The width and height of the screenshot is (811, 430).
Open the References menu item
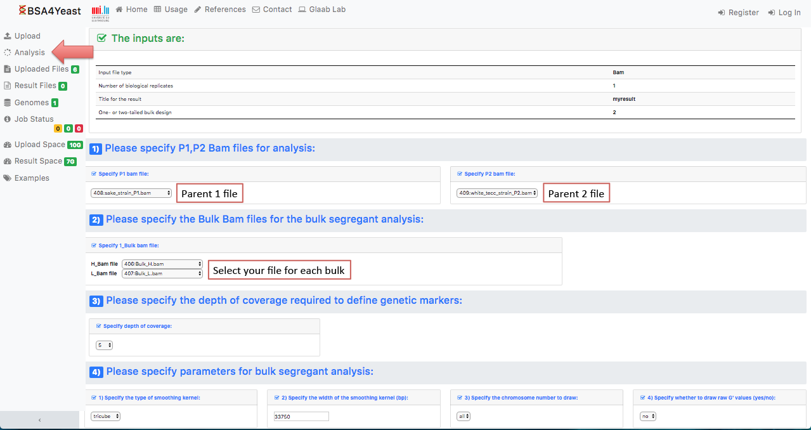tap(220, 10)
